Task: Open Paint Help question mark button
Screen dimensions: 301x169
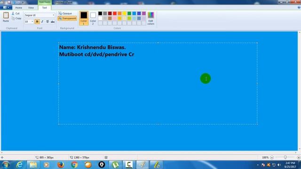Action: 299,8
